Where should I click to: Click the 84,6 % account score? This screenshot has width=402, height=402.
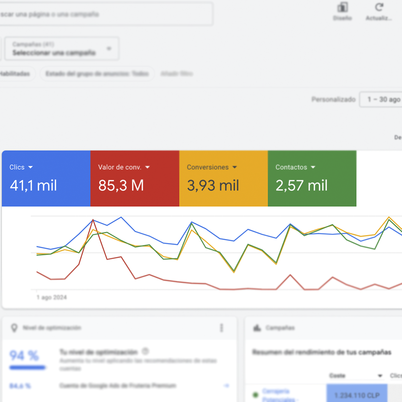click(x=20, y=386)
